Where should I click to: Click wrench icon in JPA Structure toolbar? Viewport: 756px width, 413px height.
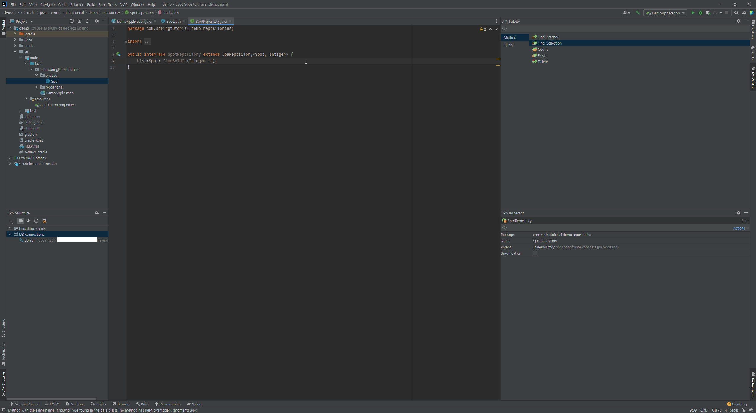(x=28, y=221)
